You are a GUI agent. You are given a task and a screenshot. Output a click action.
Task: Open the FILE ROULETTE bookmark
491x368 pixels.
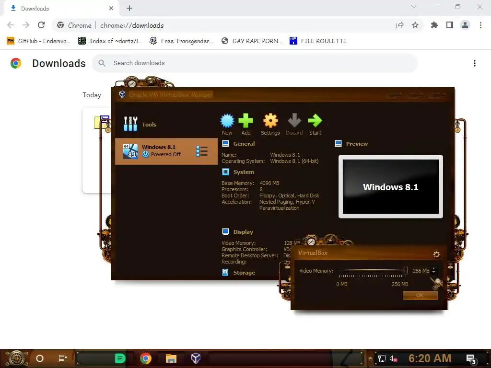[x=318, y=41]
